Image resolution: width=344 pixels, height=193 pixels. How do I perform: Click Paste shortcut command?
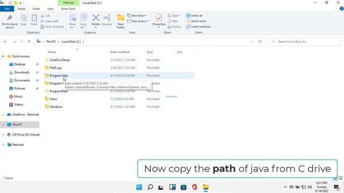(52, 27)
